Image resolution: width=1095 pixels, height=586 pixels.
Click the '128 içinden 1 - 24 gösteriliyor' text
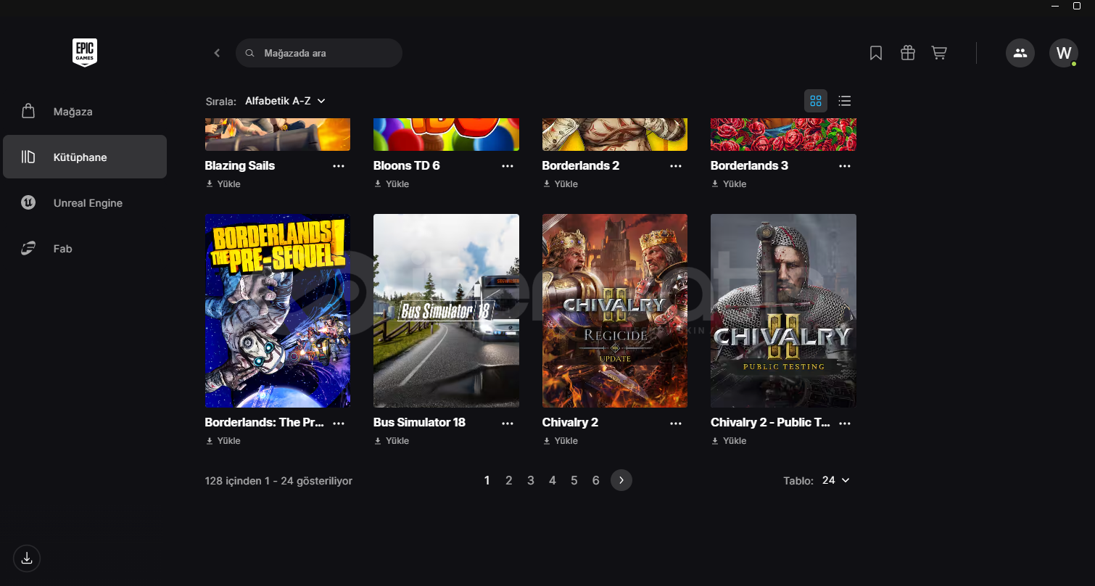tap(278, 481)
